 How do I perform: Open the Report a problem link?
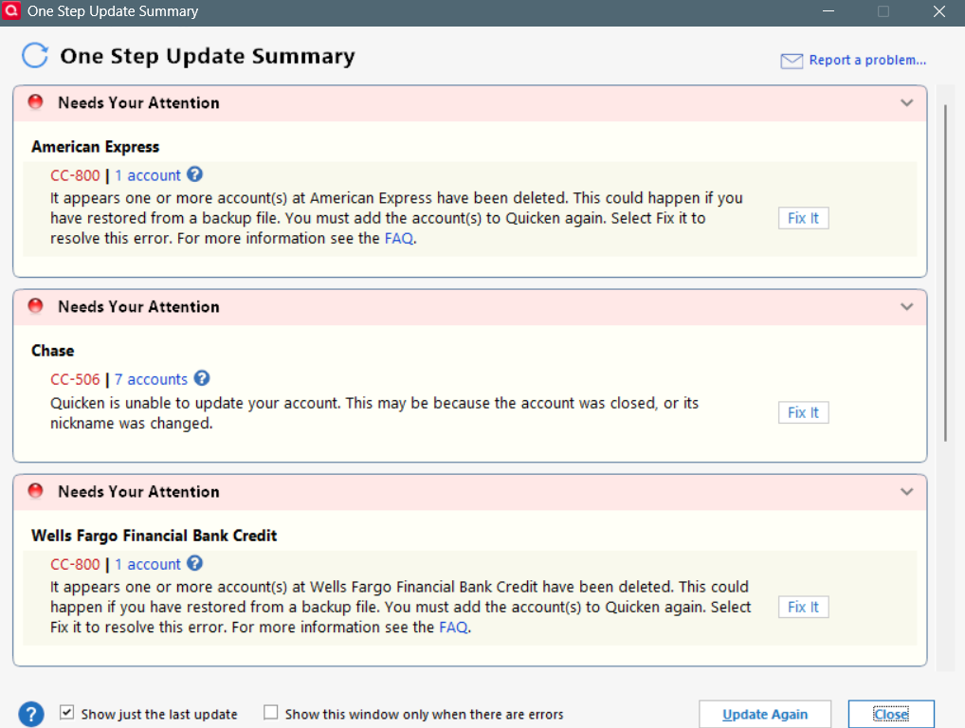867,61
